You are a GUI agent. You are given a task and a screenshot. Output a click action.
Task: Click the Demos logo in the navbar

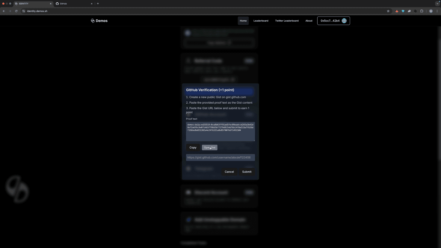(x=99, y=21)
